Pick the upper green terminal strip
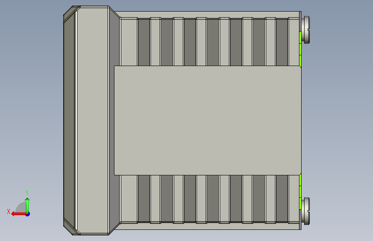 300,49
